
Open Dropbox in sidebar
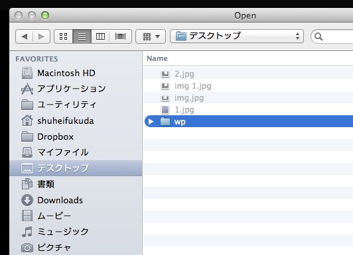click(x=76, y=136)
